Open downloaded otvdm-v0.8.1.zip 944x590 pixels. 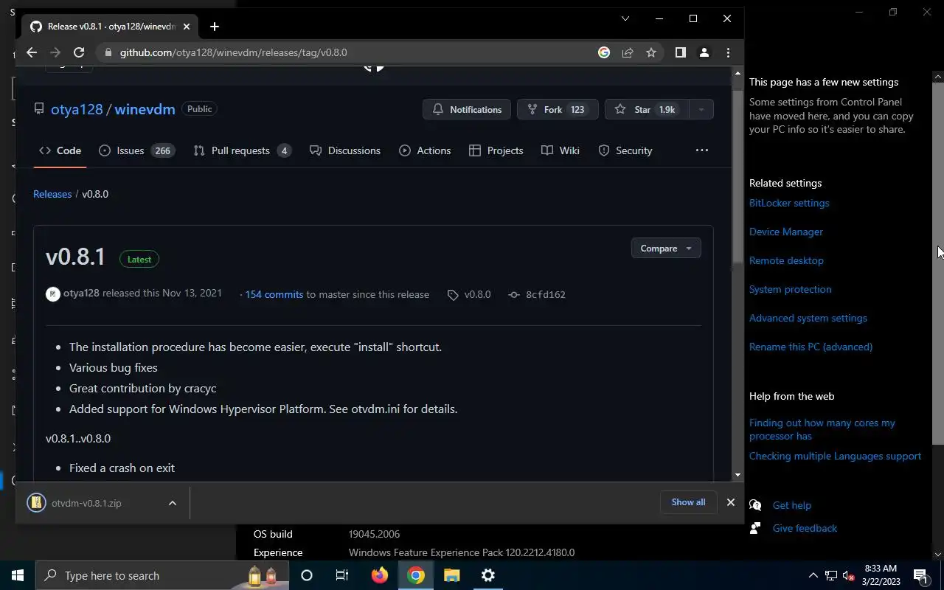[86, 503]
